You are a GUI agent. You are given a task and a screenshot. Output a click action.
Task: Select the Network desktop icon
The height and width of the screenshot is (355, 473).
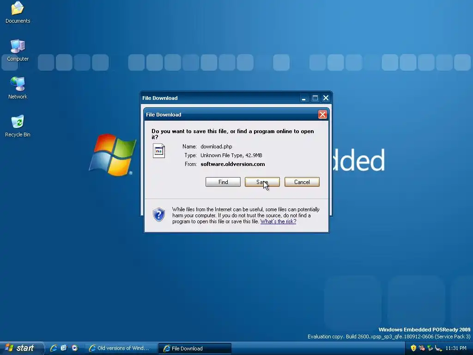pos(18,88)
